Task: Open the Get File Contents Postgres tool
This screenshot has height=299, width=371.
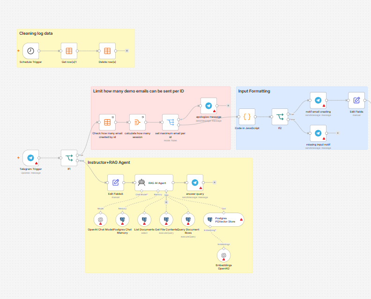Action: (x=166, y=220)
